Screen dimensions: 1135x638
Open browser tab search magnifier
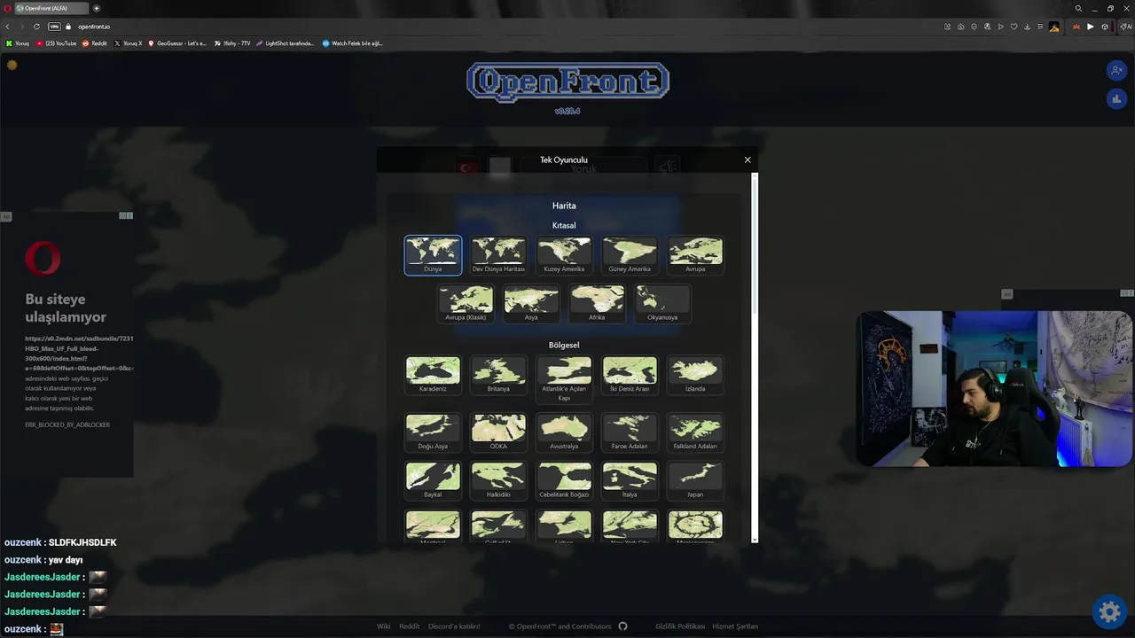click(1078, 8)
